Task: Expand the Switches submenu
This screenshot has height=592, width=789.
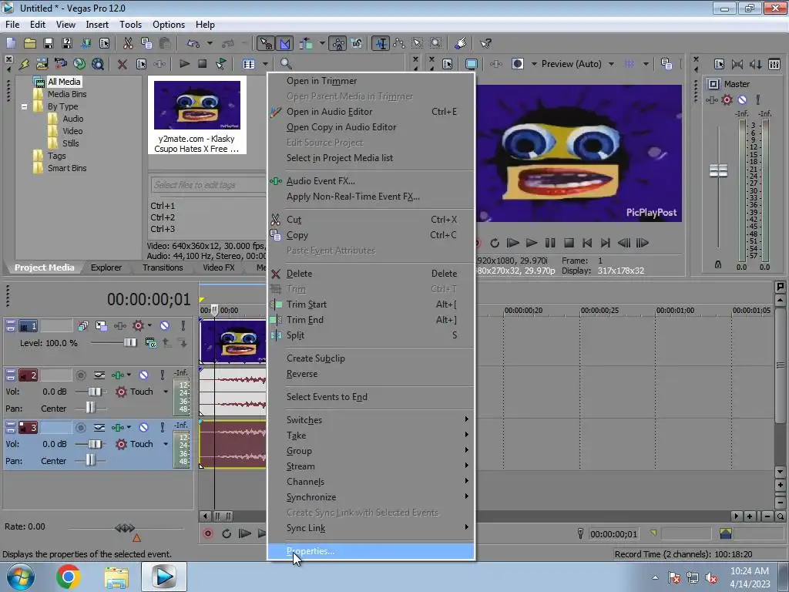Action: [371, 420]
